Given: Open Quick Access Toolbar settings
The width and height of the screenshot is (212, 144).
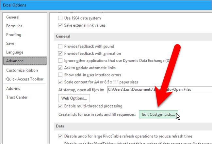Looking at the screenshot, I should (x=25, y=79).
